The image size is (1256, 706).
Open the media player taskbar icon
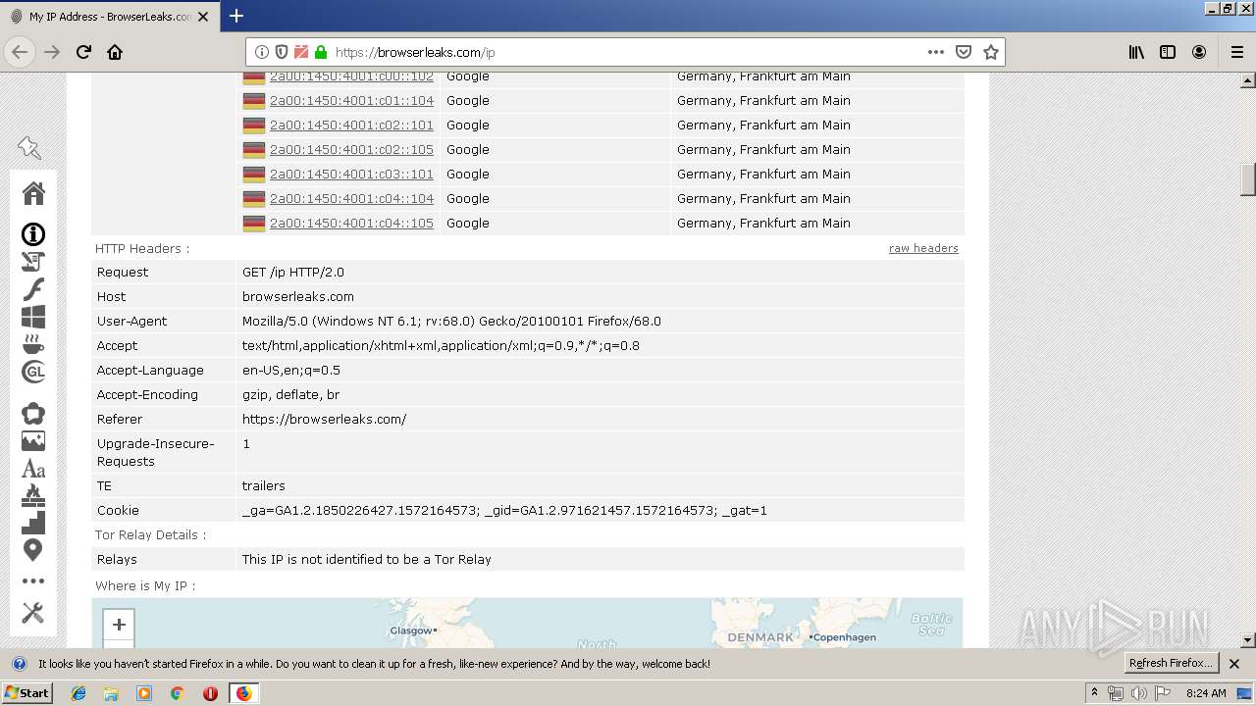[x=144, y=693]
